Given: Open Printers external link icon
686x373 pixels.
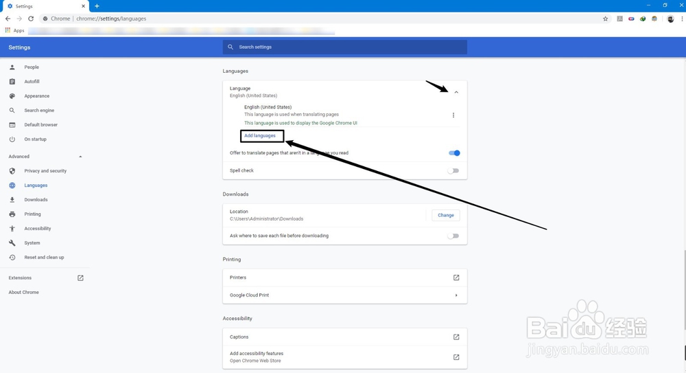Looking at the screenshot, I should pyautogui.click(x=456, y=278).
